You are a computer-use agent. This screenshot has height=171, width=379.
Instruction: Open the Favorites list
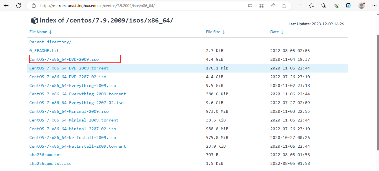[x=311, y=6]
